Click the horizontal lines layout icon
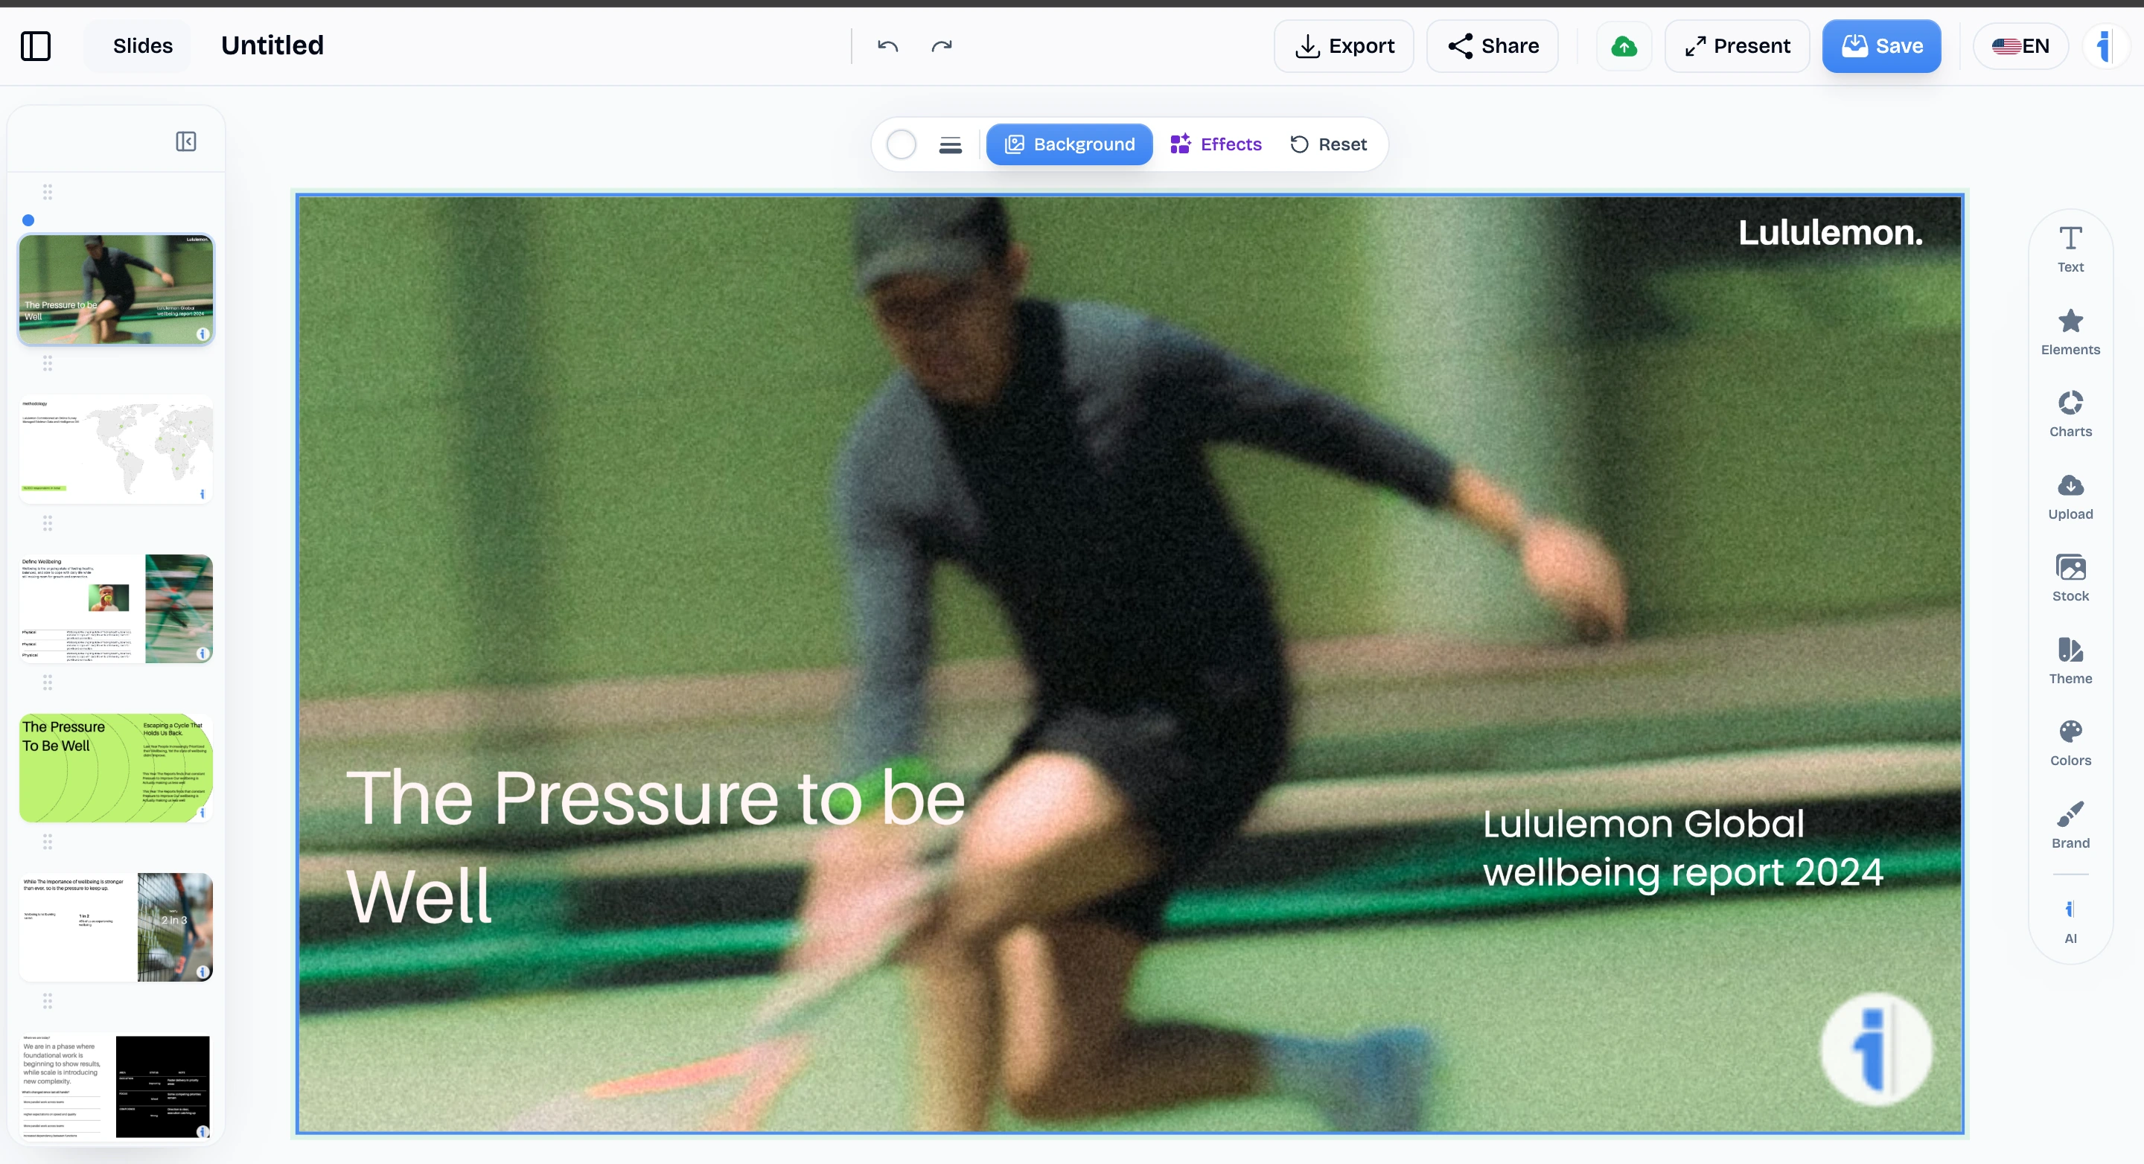The image size is (2144, 1164). [x=950, y=145]
